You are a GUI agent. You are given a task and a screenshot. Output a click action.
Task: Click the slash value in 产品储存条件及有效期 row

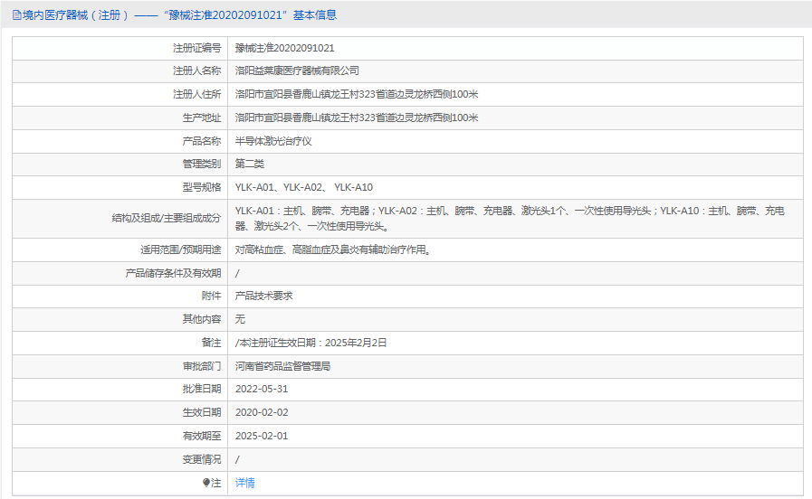pyautogui.click(x=237, y=274)
